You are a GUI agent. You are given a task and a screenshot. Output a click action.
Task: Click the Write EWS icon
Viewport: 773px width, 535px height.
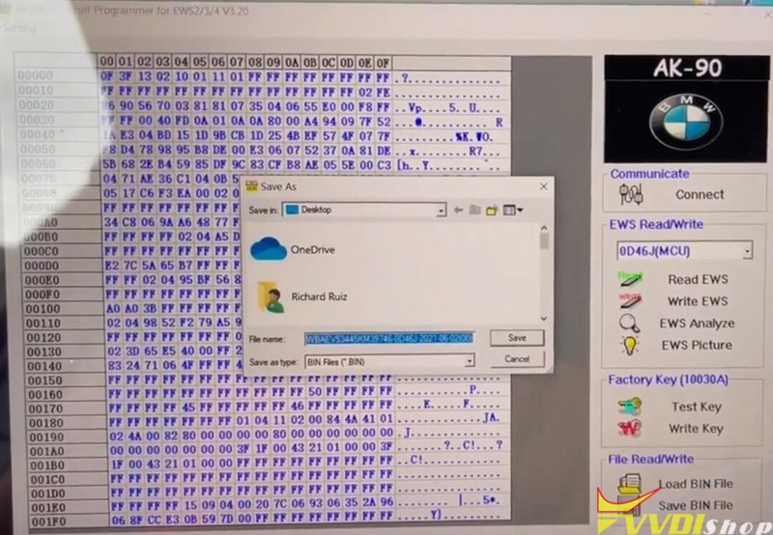[x=630, y=300]
